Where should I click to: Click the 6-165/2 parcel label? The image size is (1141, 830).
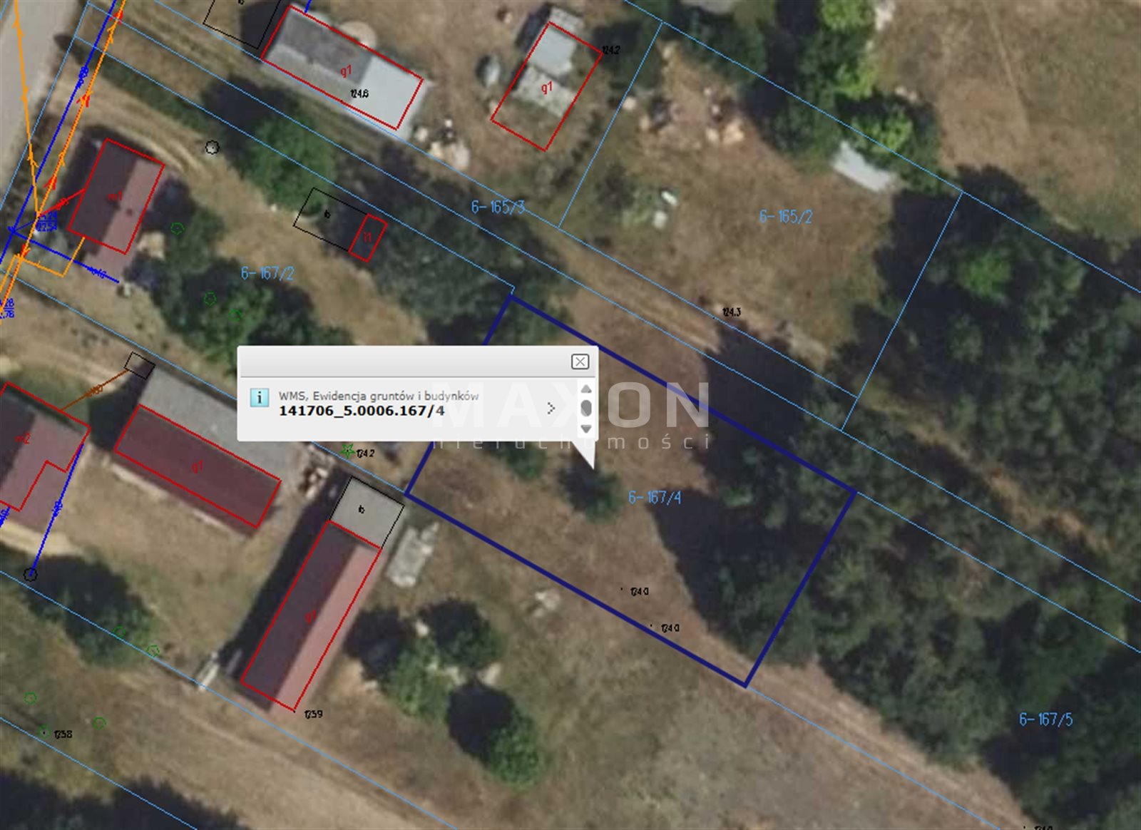click(785, 216)
